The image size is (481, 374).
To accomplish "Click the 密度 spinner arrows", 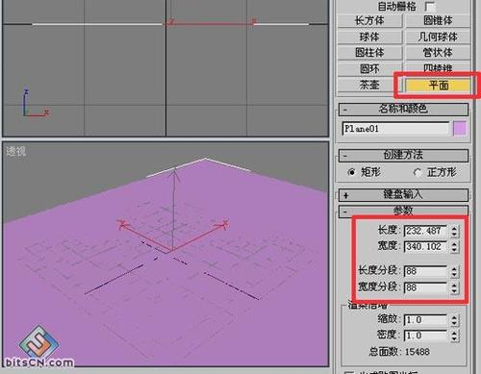I will coord(454,336).
